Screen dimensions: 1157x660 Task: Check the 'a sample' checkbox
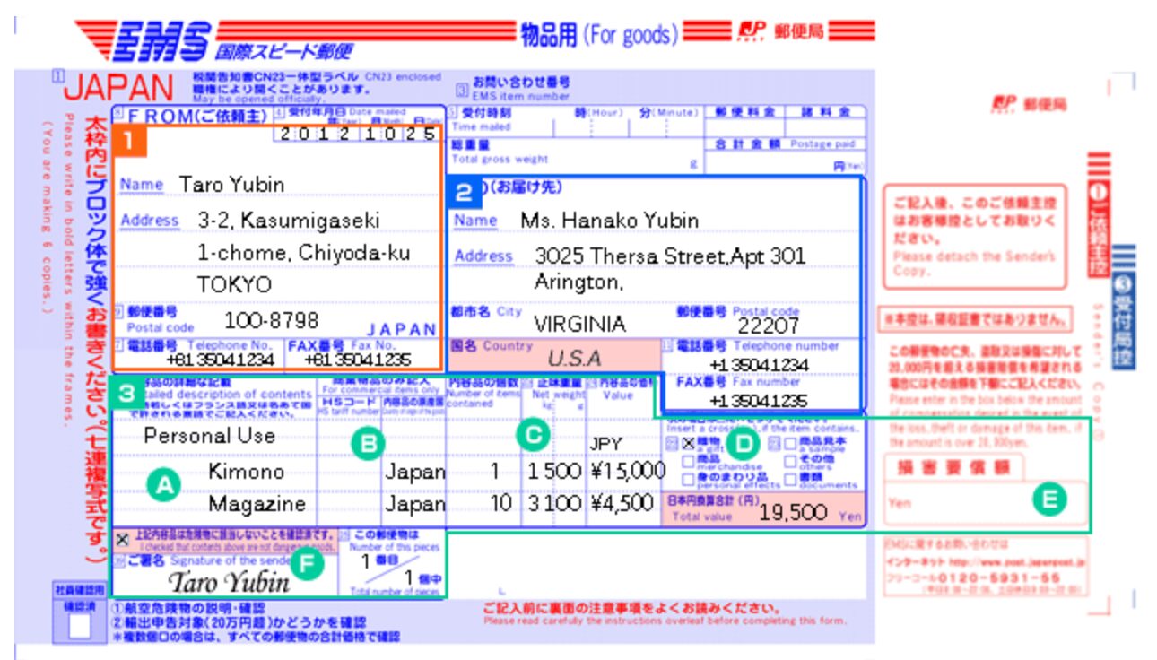click(x=790, y=443)
